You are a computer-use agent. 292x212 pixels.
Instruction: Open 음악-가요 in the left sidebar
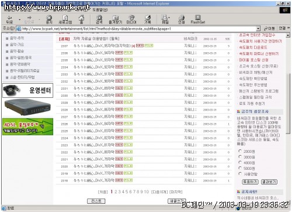[17, 45]
